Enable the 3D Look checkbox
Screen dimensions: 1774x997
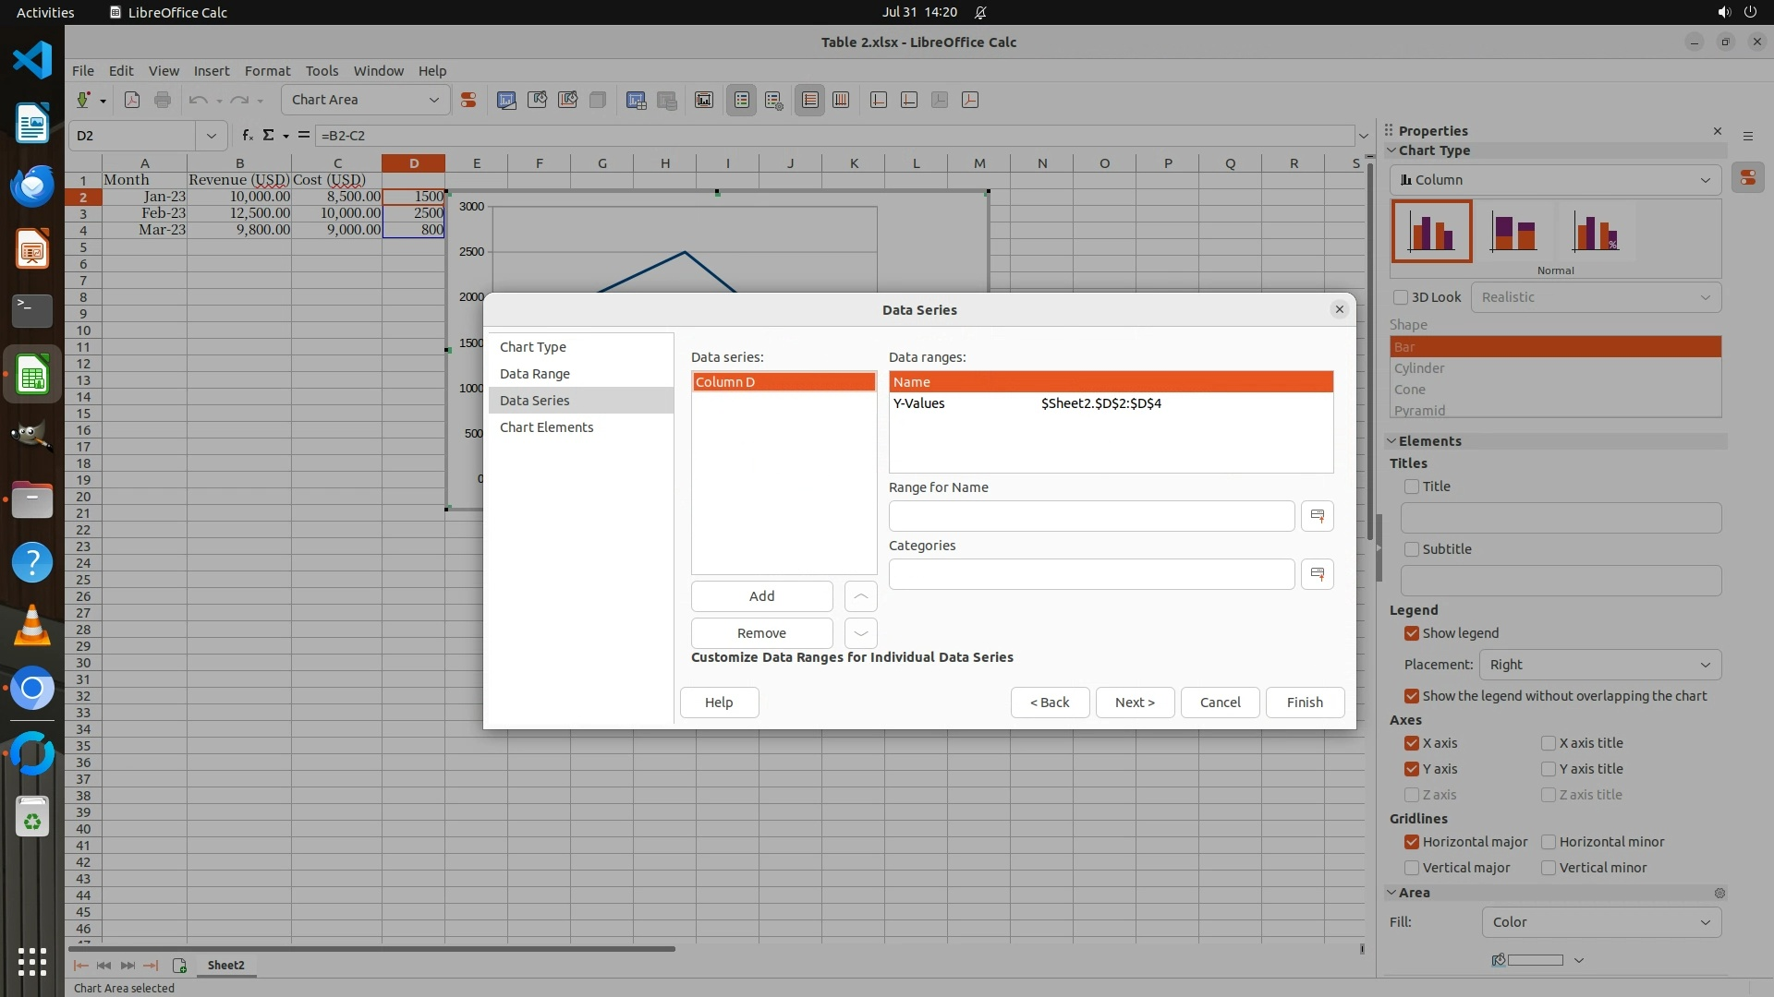click(x=1401, y=297)
